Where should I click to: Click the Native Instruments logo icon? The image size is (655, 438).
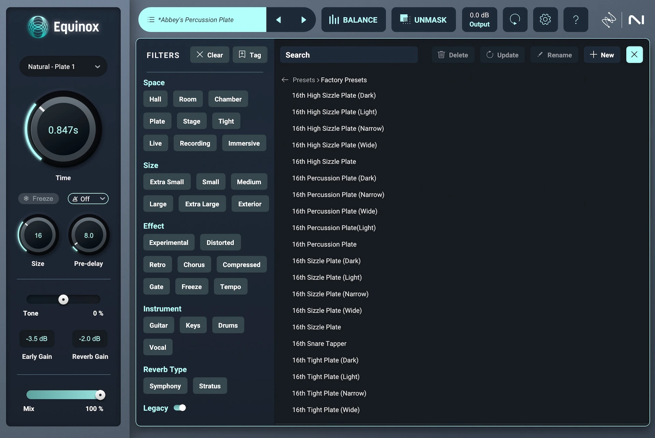[x=636, y=20]
